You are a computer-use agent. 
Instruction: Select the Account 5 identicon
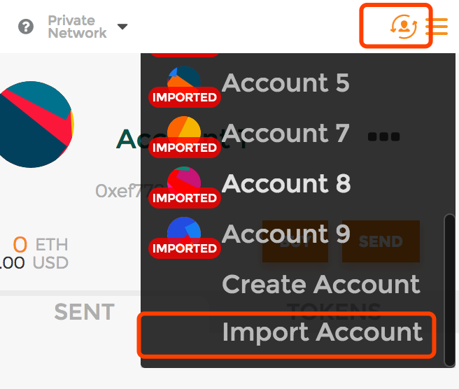[x=184, y=79]
